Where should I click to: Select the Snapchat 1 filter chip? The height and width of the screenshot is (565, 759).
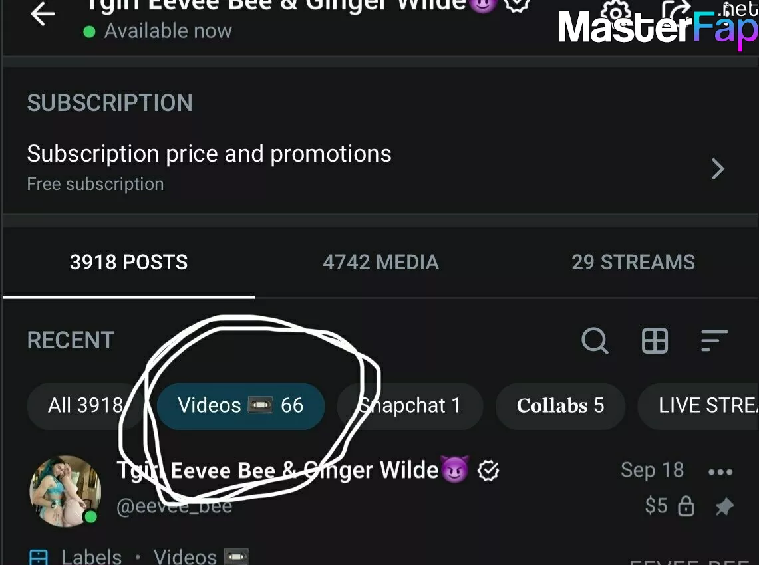pos(410,406)
